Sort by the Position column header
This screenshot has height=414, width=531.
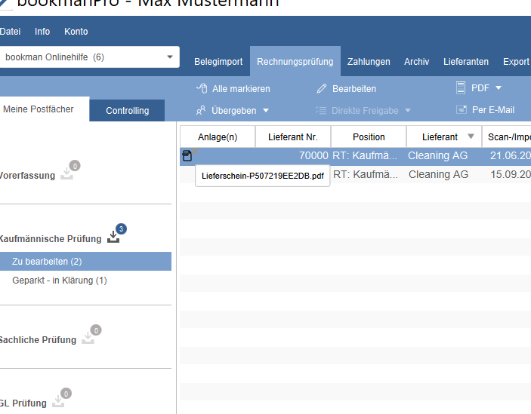[x=369, y=137]
